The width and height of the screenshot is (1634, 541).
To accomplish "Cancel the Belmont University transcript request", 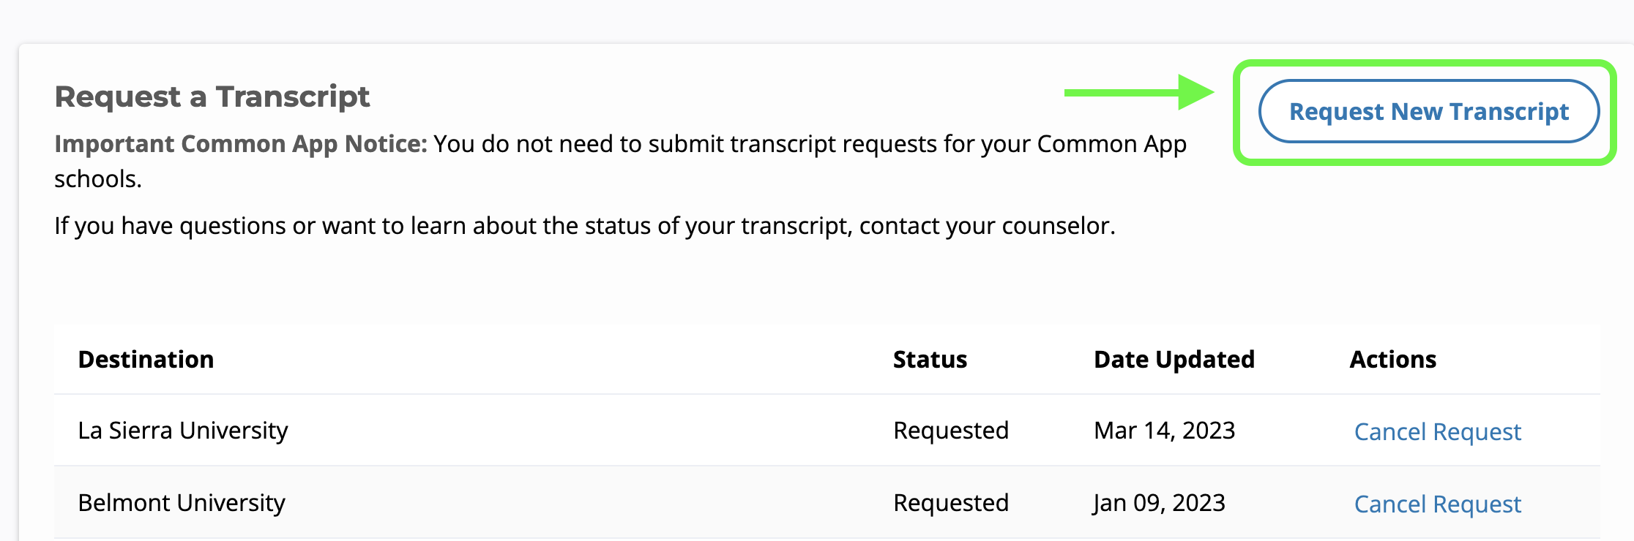I will click(1437, 504).
